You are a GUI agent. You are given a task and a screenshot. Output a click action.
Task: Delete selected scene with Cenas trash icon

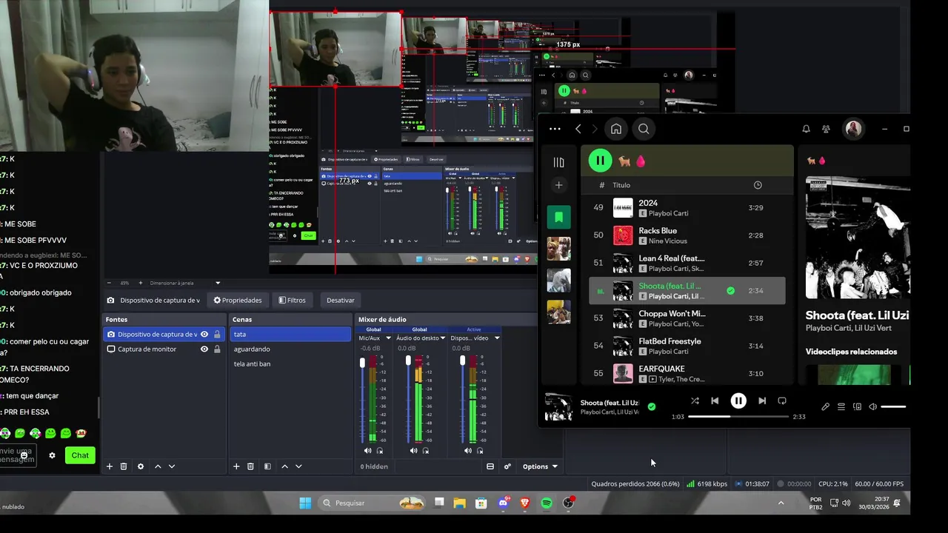pyautogui.click(x=250, y=466)
